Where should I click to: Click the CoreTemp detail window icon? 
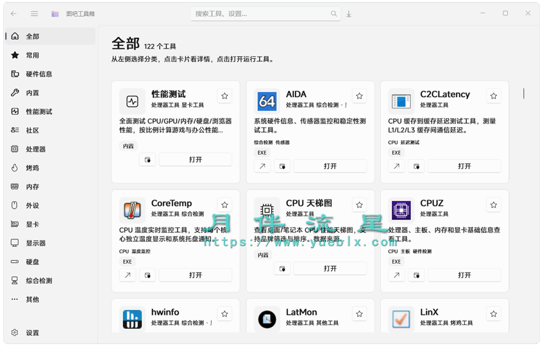[x=147, y=275]
